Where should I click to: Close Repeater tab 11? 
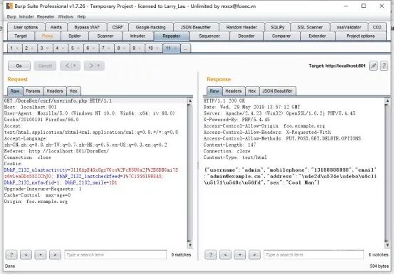tap(175, 48)
